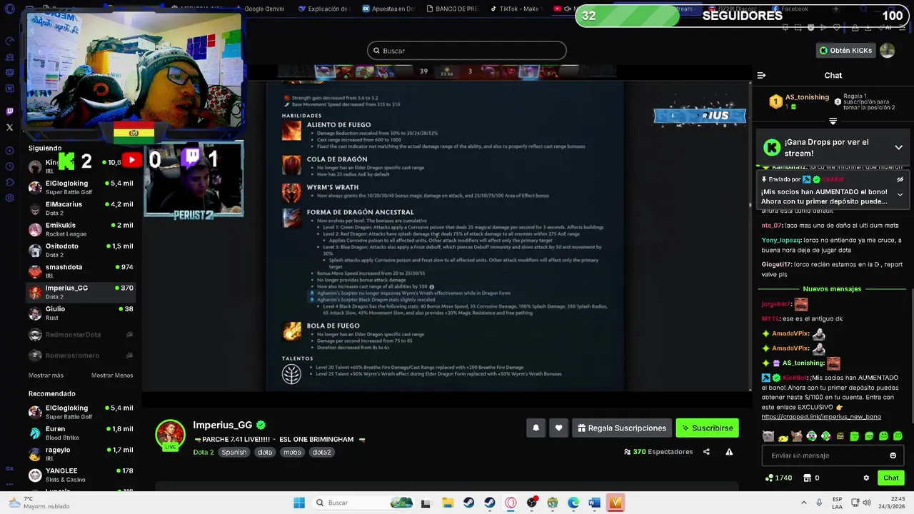
Task: Click the Dota 2 category link
Action: pos(203,452)
